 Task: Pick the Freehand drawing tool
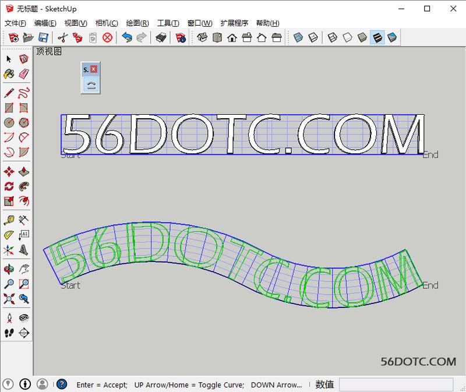point(24,93)
